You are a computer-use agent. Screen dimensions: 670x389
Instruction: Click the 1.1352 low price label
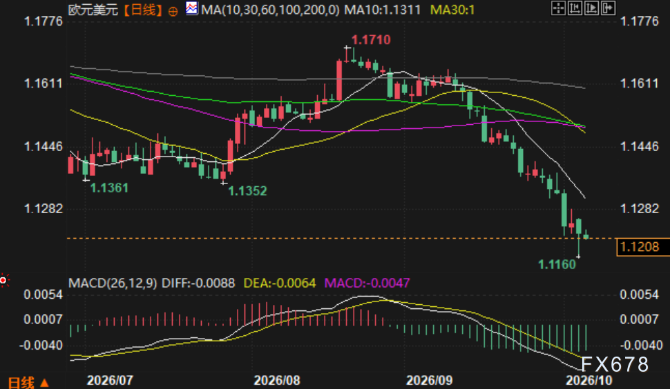247,190
